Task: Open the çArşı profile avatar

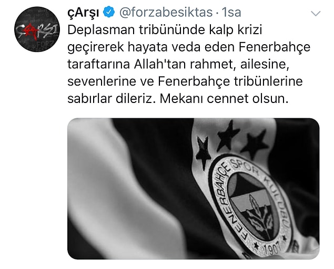Action: click(x=37, y=29)
